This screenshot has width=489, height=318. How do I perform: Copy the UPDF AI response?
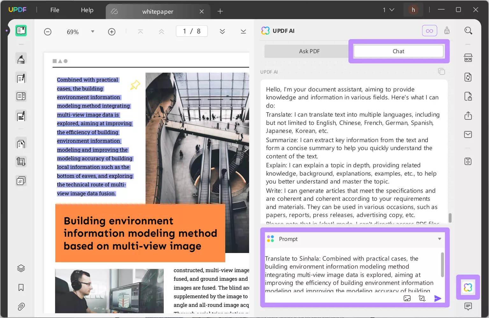[441, 71]
